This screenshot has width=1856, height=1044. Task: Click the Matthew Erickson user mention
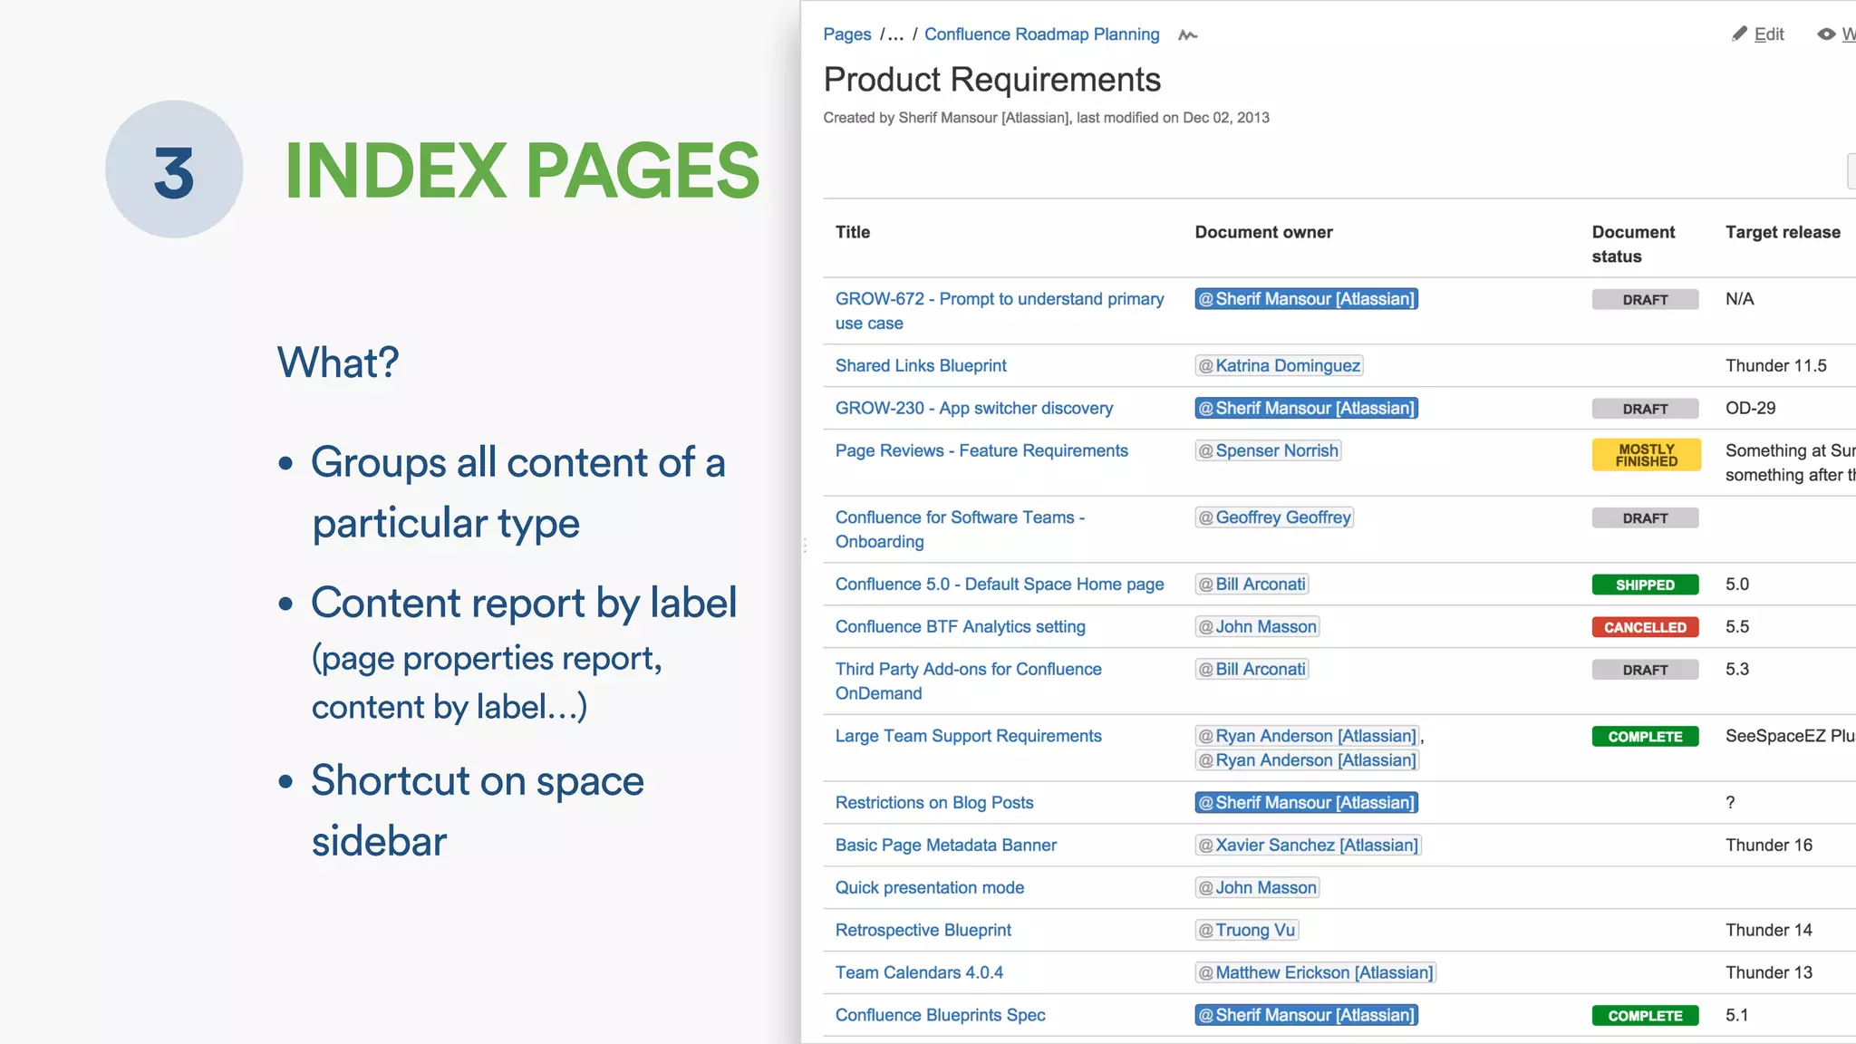coord(1315,972)
